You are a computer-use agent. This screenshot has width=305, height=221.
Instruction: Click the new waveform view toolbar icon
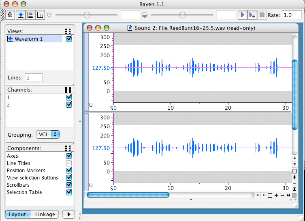click(x=21, y=15)
